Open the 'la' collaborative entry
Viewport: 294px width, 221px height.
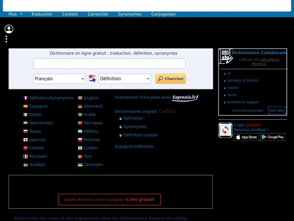click(229, 73)
